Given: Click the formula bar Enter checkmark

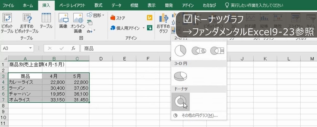Looking at the screenshot, I should pos(62,48).
